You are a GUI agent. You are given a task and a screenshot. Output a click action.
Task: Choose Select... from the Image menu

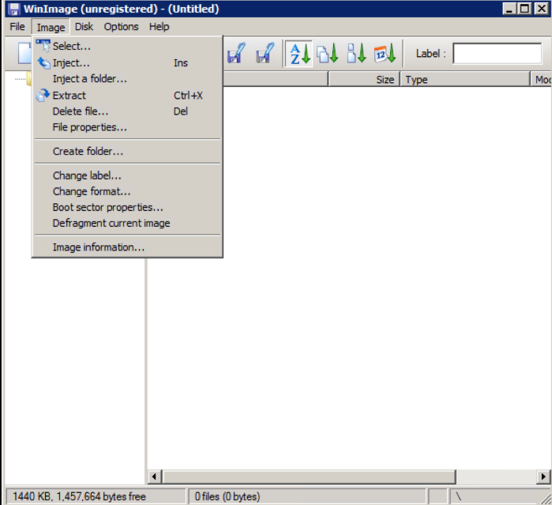pos(127,46)
